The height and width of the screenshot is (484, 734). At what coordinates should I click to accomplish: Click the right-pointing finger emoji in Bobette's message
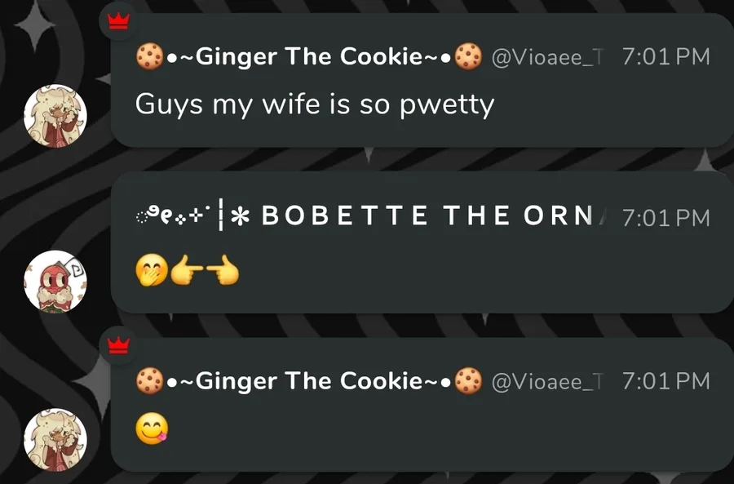pos(223,269)
